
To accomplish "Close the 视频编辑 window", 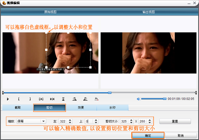I will point(195,3).
